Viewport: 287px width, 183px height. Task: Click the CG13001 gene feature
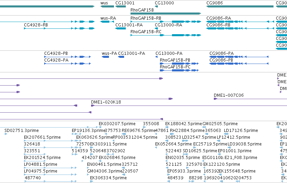pyautogui.click(x=120, y=6)
